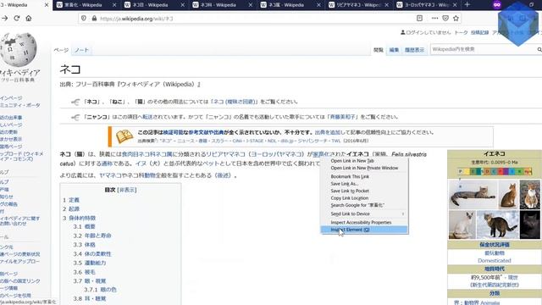Click the 投稿記録 link
Viewport: 542px width, 305px height.
(x=480, y=32)
